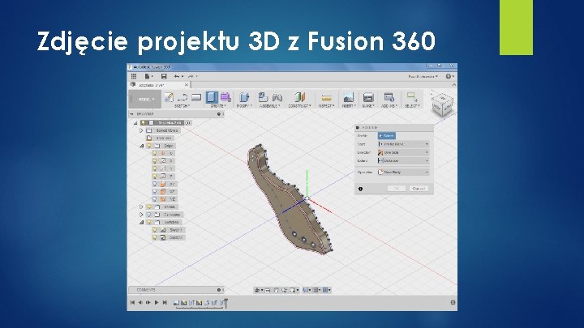Click the Pan hand navigation icon

coord(276,290)
